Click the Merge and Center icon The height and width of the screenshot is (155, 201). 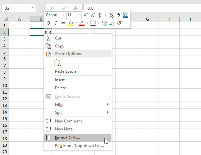(x=125, y=15)
